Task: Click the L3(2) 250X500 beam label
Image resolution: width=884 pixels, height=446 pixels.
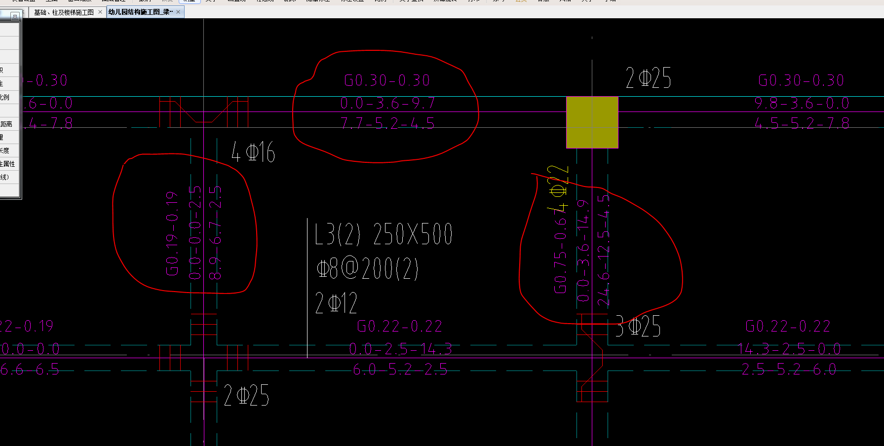Action: [384, 234]
